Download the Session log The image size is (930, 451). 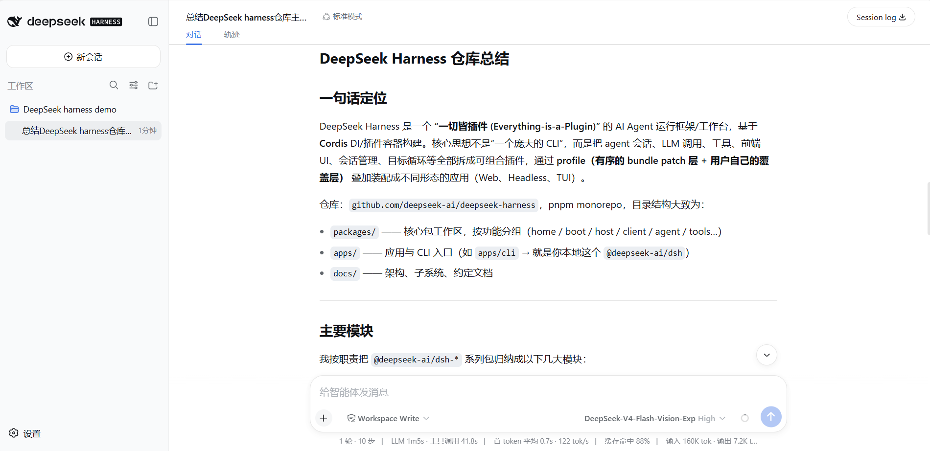pyautogui.click(x=881, y=17)
